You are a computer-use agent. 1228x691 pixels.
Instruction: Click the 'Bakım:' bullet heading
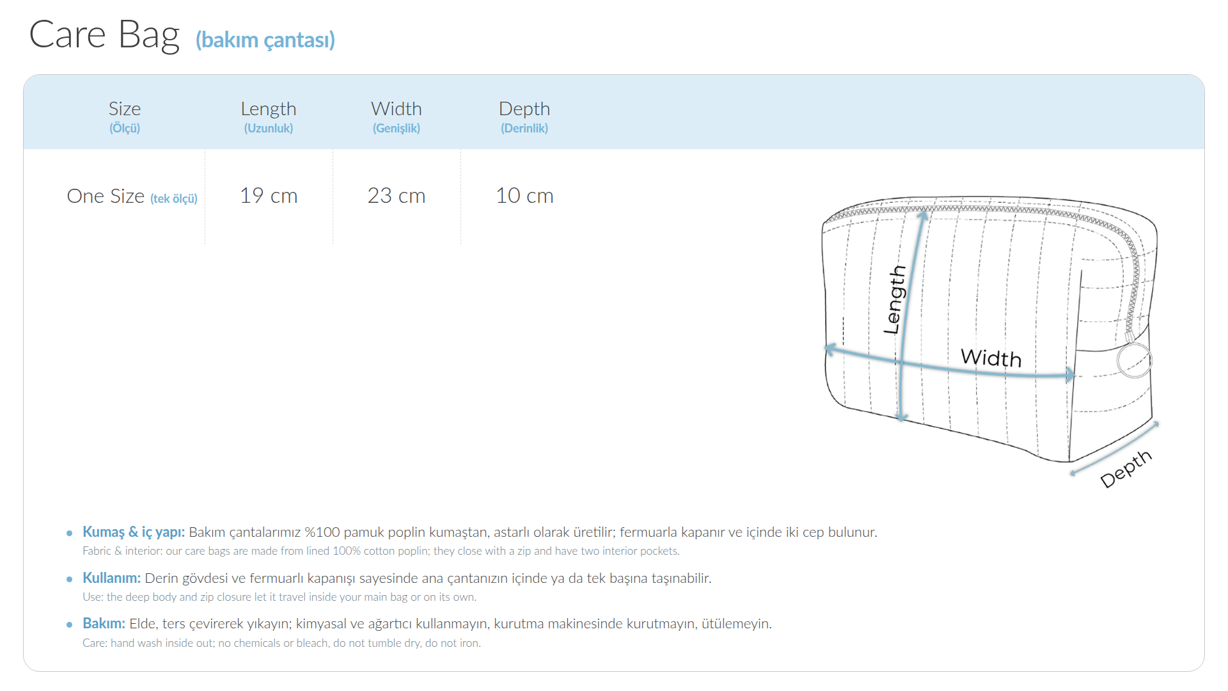104,624
